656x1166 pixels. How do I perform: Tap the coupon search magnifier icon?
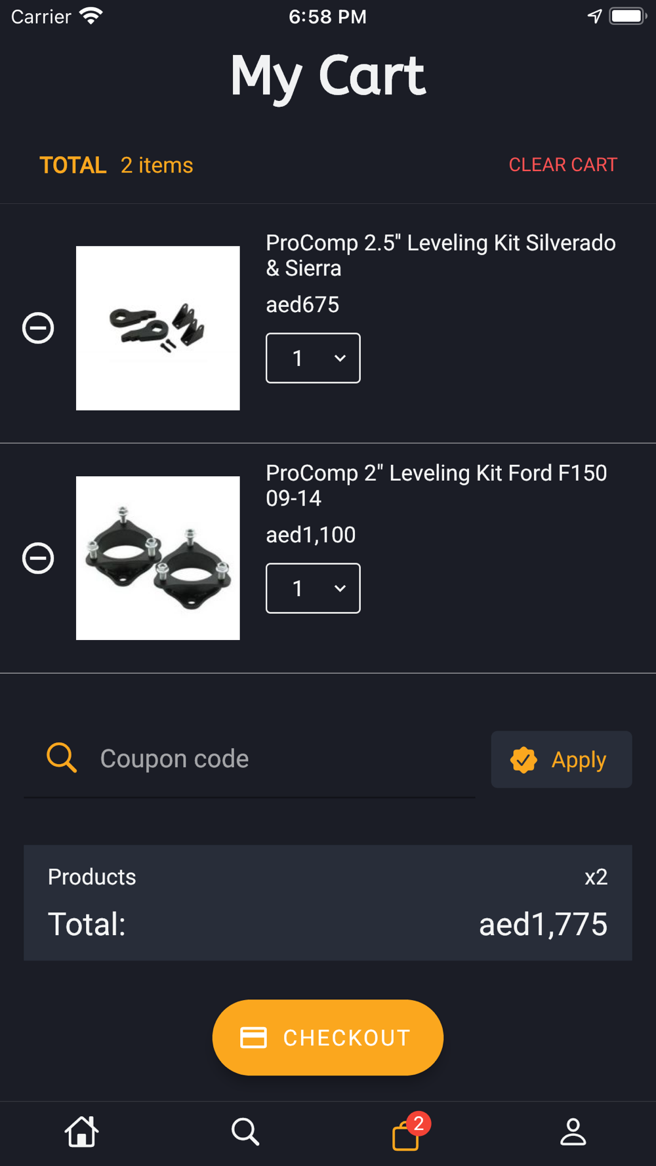click(x=62, y=758)
